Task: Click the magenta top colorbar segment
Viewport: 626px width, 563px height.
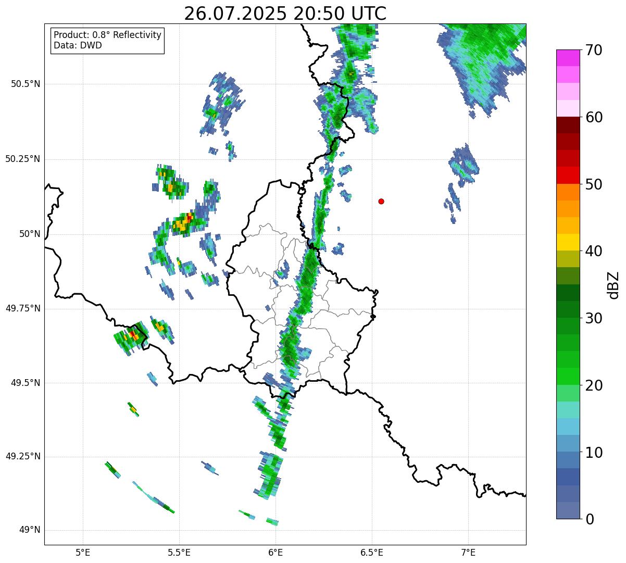Action: click(568, 58)
